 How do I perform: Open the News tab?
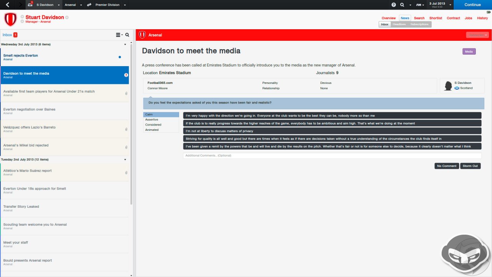tap(405, 18)
